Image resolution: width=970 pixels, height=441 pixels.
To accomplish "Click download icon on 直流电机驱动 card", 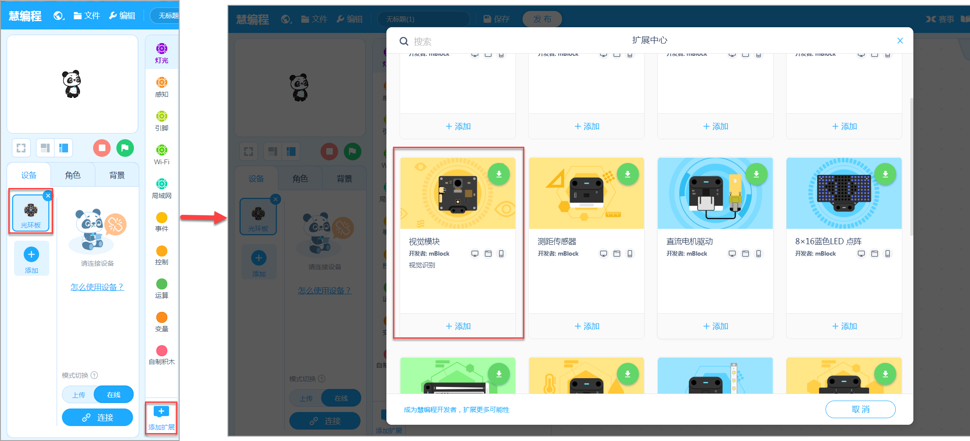I will pos(756,174).
